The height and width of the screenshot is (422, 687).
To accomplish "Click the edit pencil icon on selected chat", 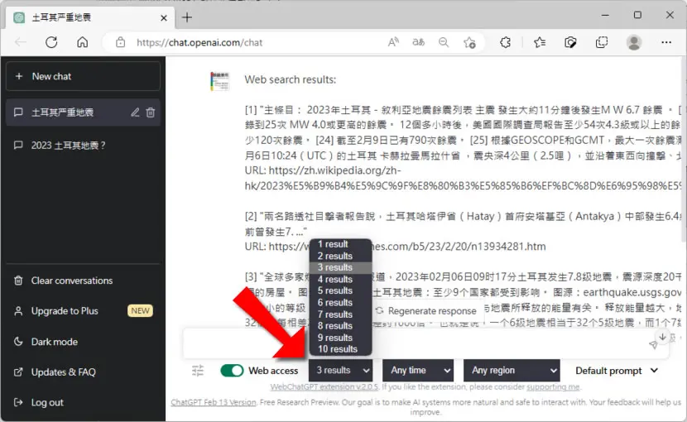I will tap(135, 113).
